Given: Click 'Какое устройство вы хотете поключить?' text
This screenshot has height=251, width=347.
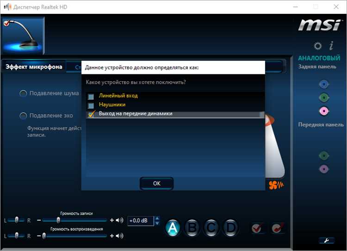Looking at the screenshot, I should (x=136, y=82).
